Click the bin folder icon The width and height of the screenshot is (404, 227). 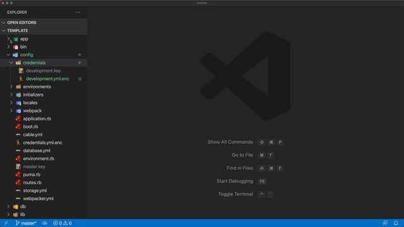click(16, 47)
